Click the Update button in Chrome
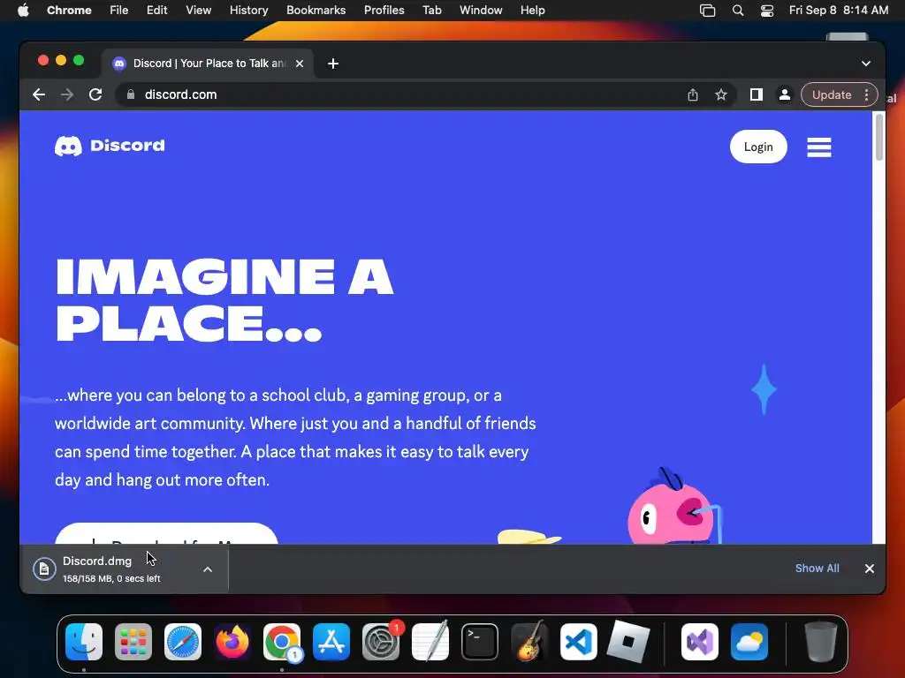905x678 pixels. [831, 94]
